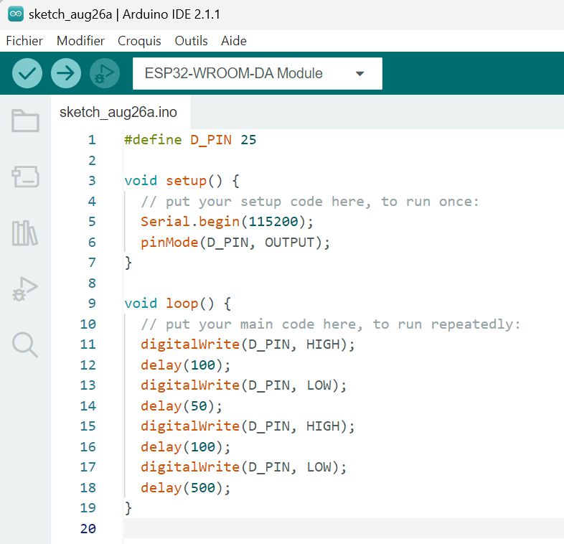Click the delay(50) statement

pos(182,406)
